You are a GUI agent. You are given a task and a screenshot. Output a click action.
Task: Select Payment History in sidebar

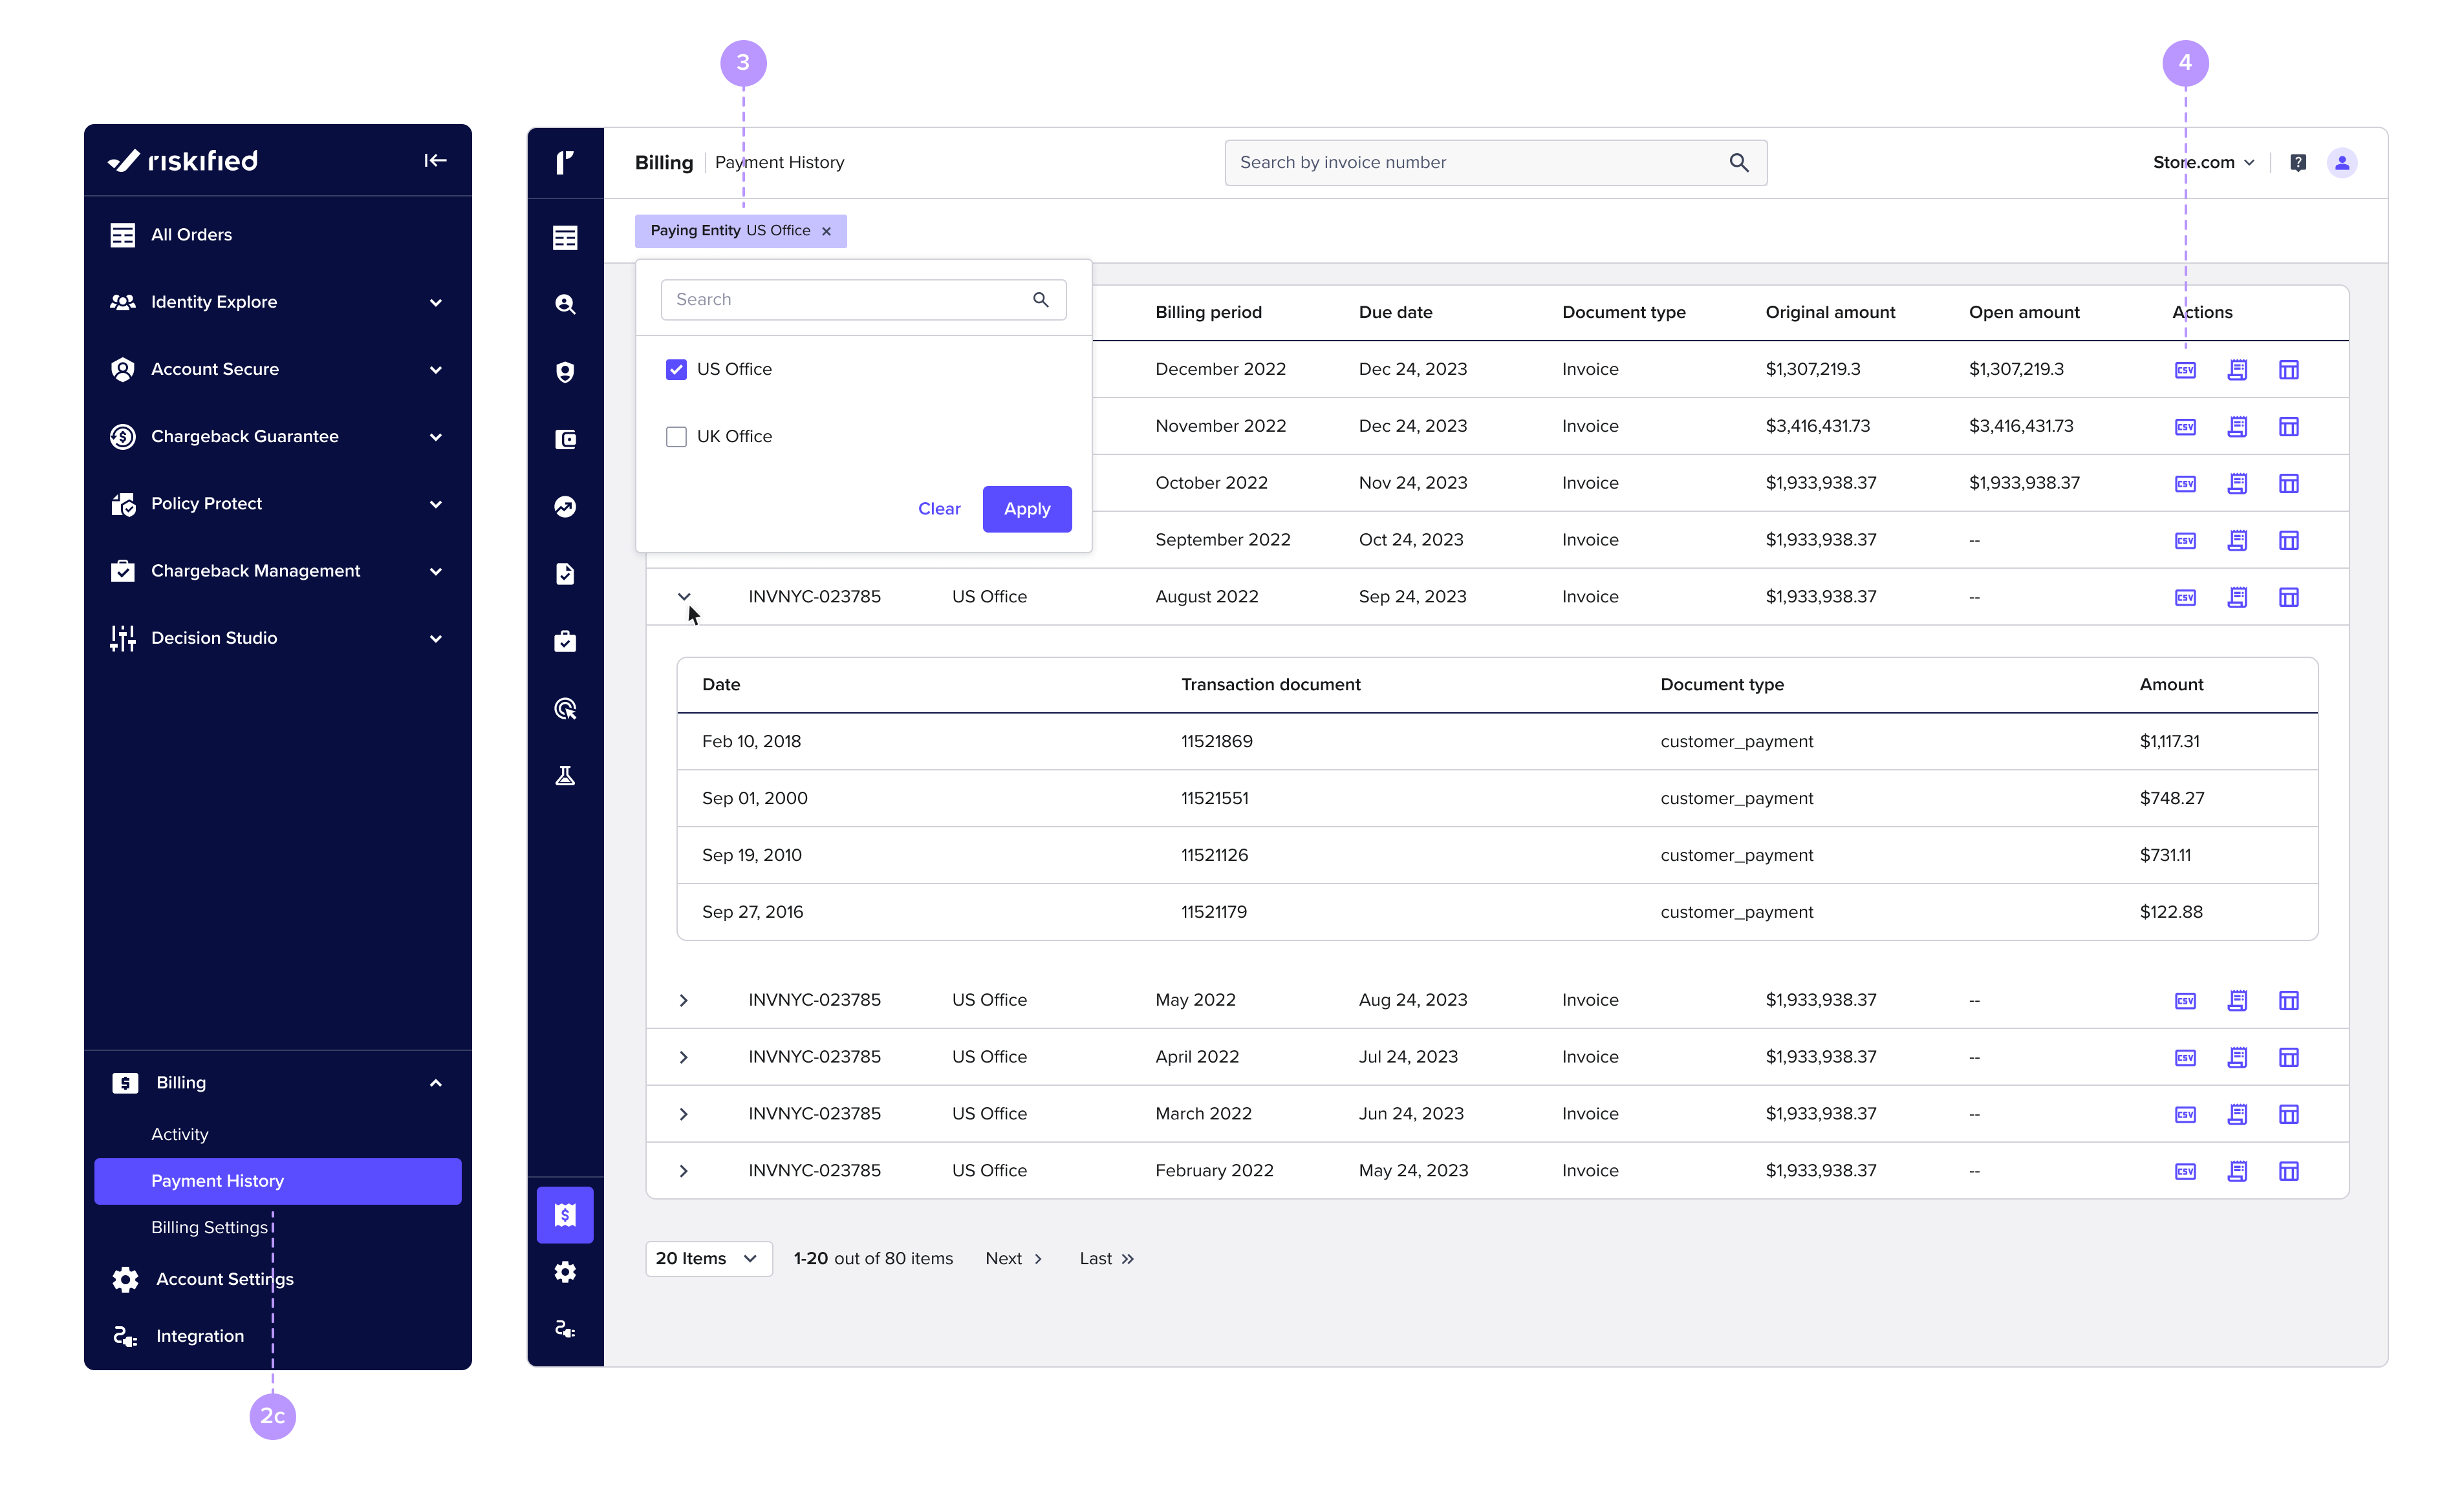[x=278, y=1181]
